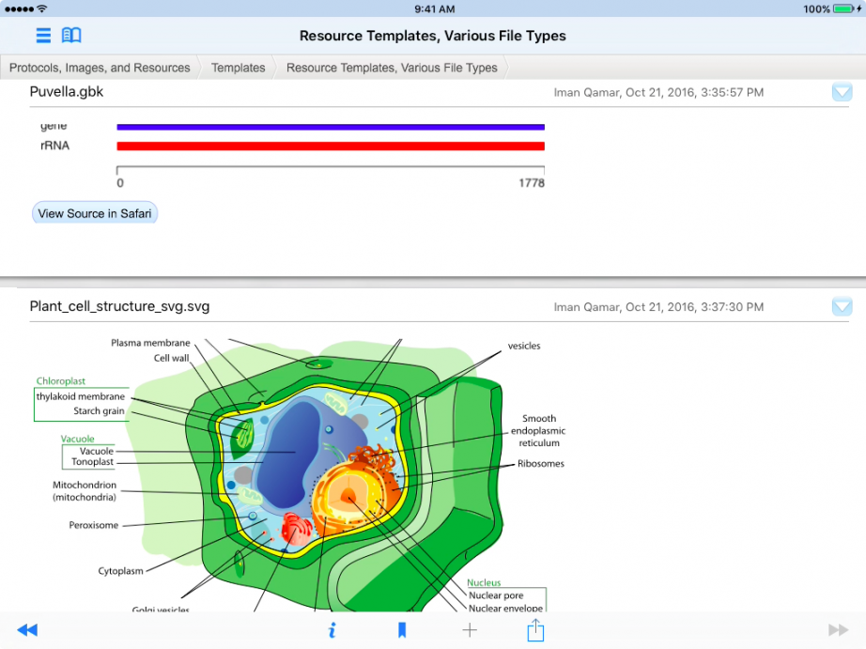Open the notebook book icon
Viewport: 866px width, 649px height.
[x=71, y=36]
